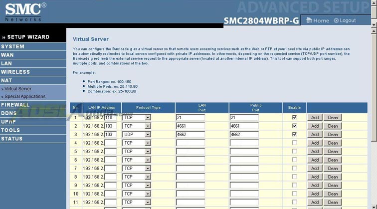The height and width of the screenshot is (209, 377).
Task: Expand protocol dropdown for row 5
Action: (x=137, y=151)
